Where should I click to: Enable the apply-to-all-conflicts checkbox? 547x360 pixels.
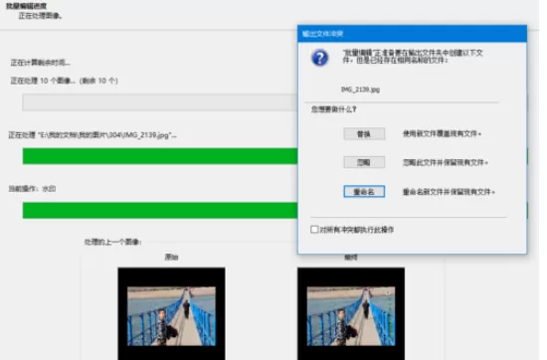click(x=314, y=229)
